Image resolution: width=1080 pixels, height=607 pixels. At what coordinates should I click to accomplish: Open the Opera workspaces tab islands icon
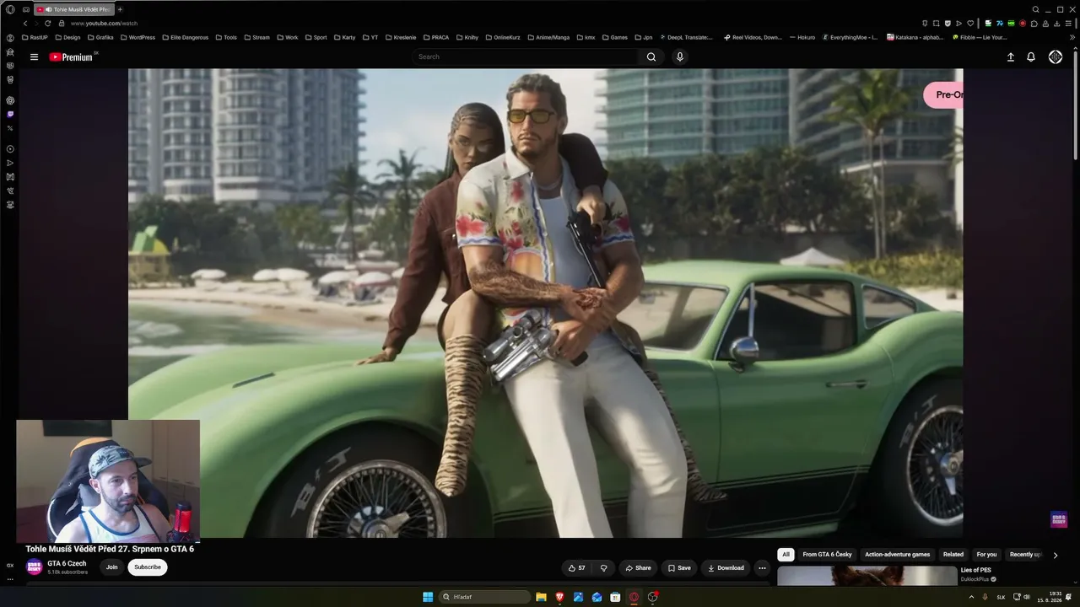tap(26, 9)
